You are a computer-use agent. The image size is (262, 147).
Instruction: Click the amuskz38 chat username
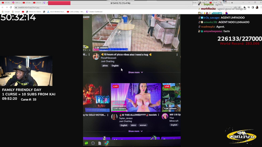tap(210, 22)
